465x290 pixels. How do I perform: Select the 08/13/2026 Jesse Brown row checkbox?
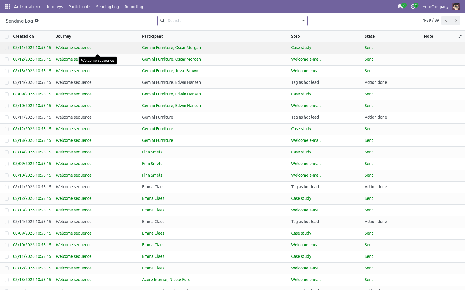click(x=7, y=71)
